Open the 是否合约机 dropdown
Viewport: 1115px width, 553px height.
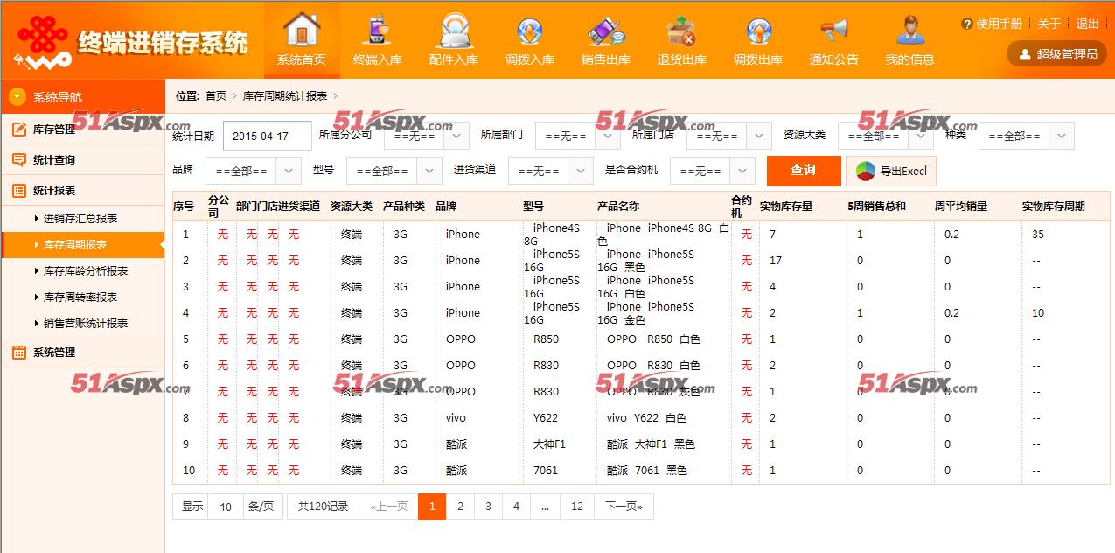[712, 171]
